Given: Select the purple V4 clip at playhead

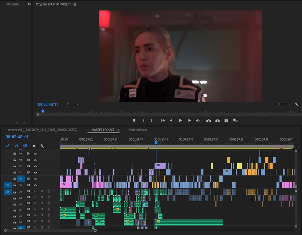Looking at the screenshot, I should click(160, 166).
